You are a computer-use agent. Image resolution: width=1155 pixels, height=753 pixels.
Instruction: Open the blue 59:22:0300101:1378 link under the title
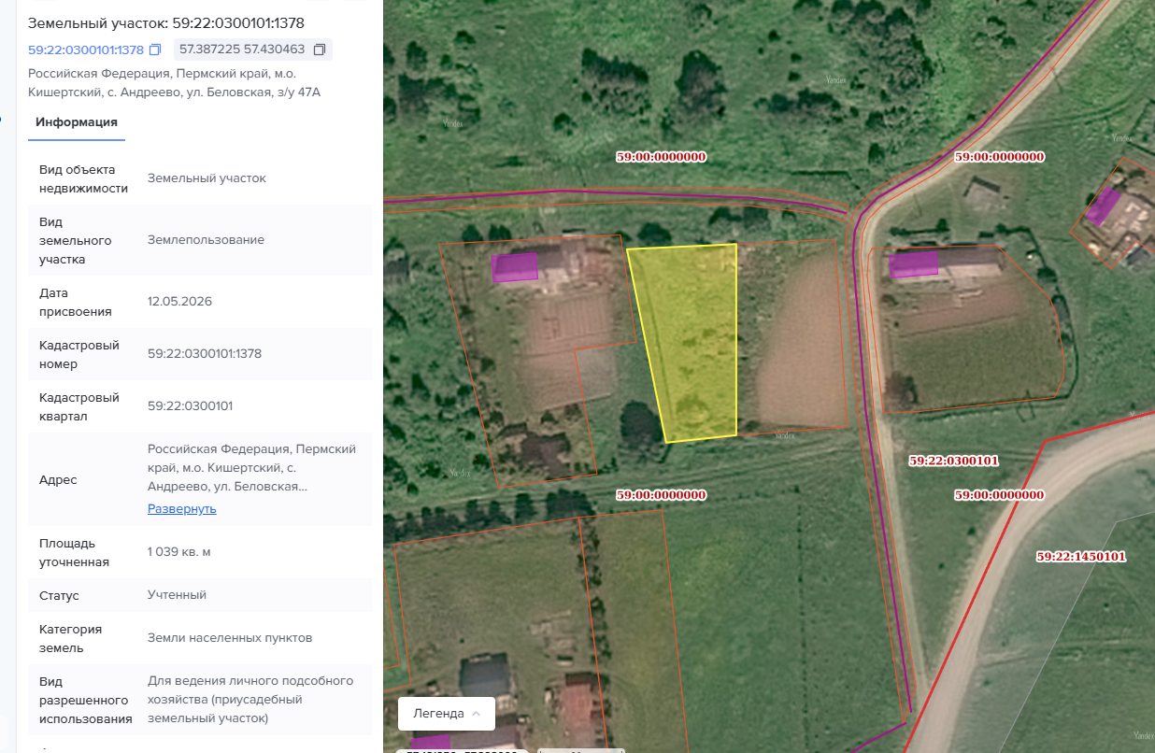click(x=86, y=50)
